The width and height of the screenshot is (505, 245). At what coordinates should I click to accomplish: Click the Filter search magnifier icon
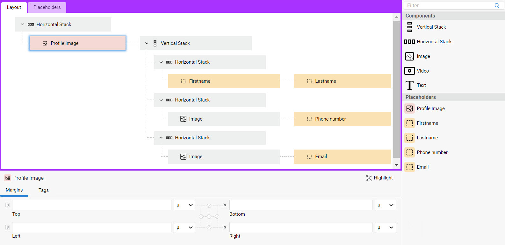coord(497,5)
